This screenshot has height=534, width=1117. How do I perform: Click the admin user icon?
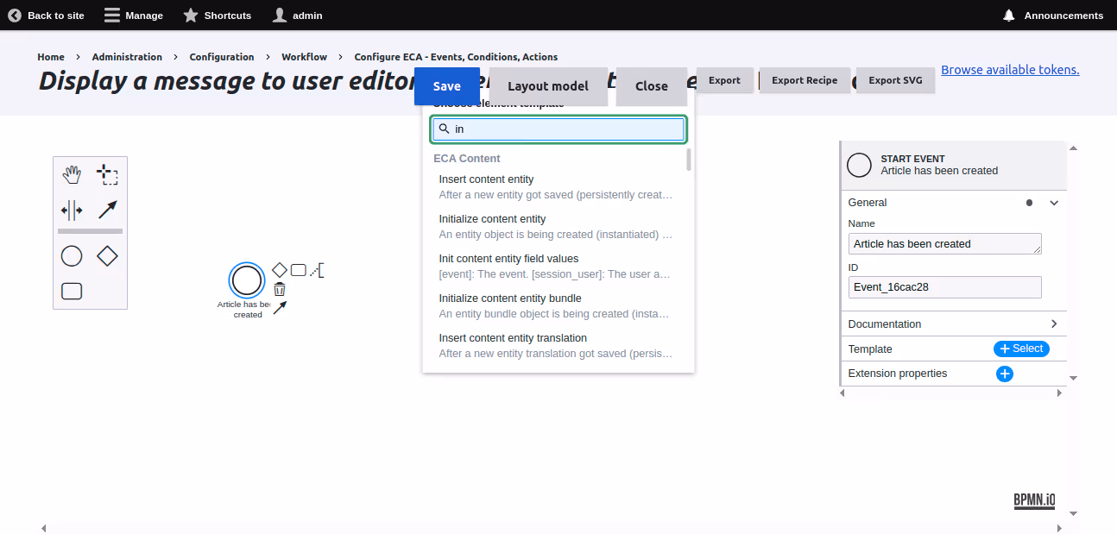[280, 16]
